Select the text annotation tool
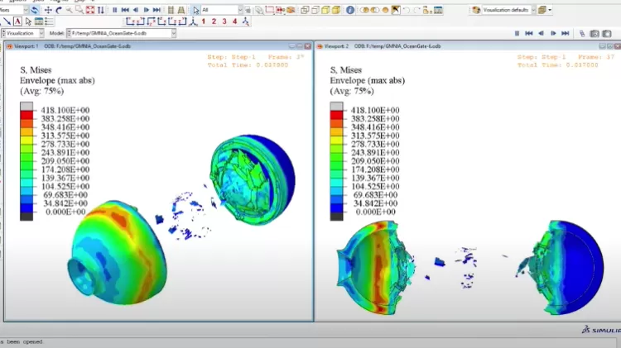The height and width of the screenshot is (348, 621). pyautogui.click(x=17, y=21)
